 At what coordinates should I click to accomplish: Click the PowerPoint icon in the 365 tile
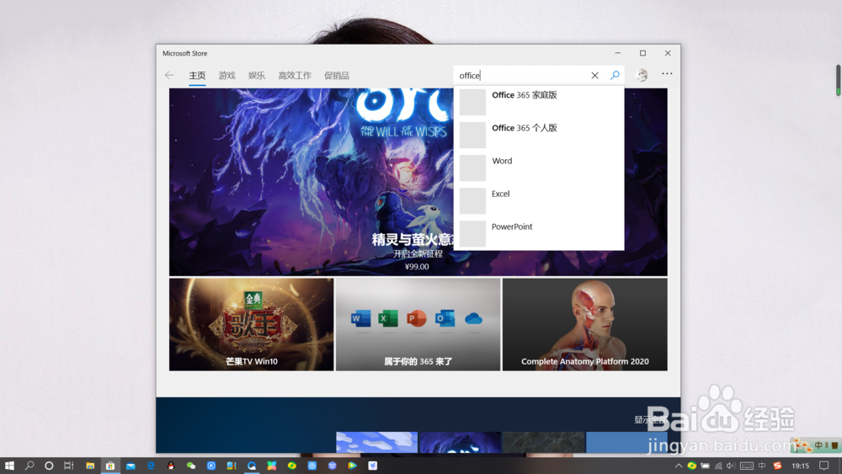416,318
